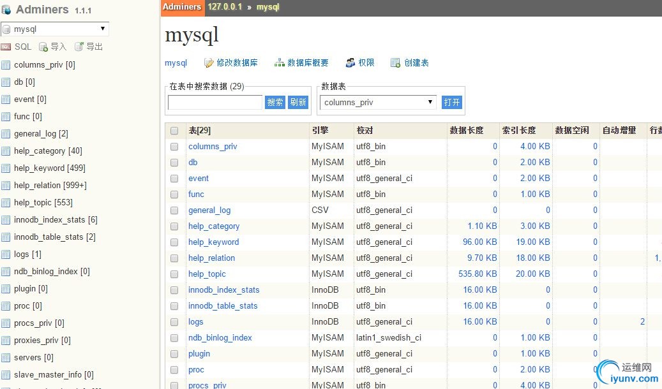Open the SQL command icon
The image size is (662, 389).
coord(6,47)
